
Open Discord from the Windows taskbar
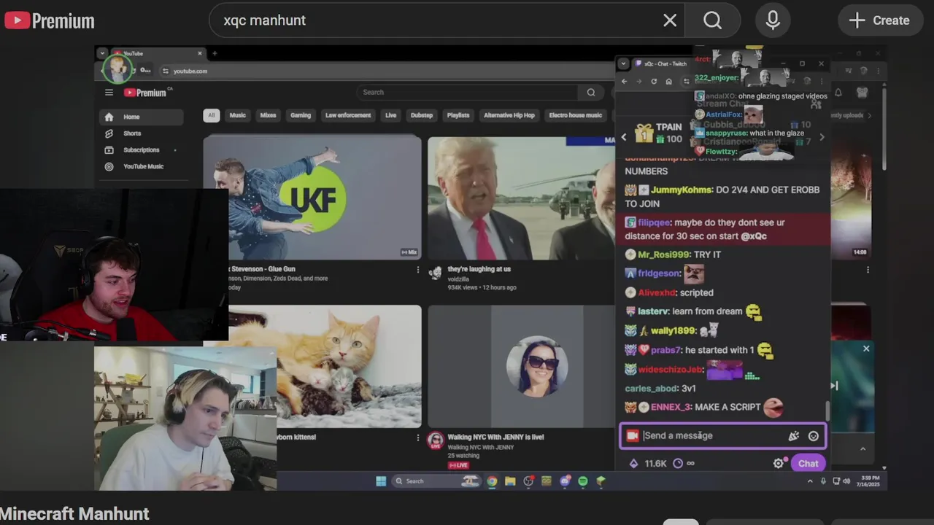click(565, 481)
